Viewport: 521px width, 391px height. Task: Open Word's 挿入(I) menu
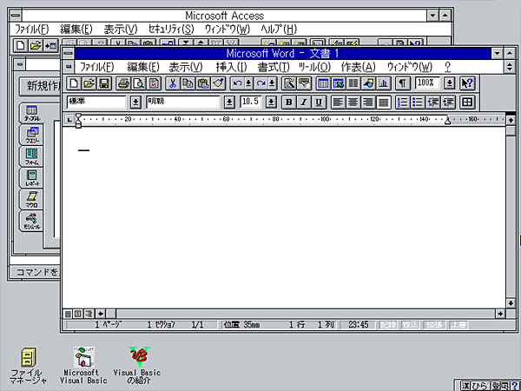click(231, 67)
